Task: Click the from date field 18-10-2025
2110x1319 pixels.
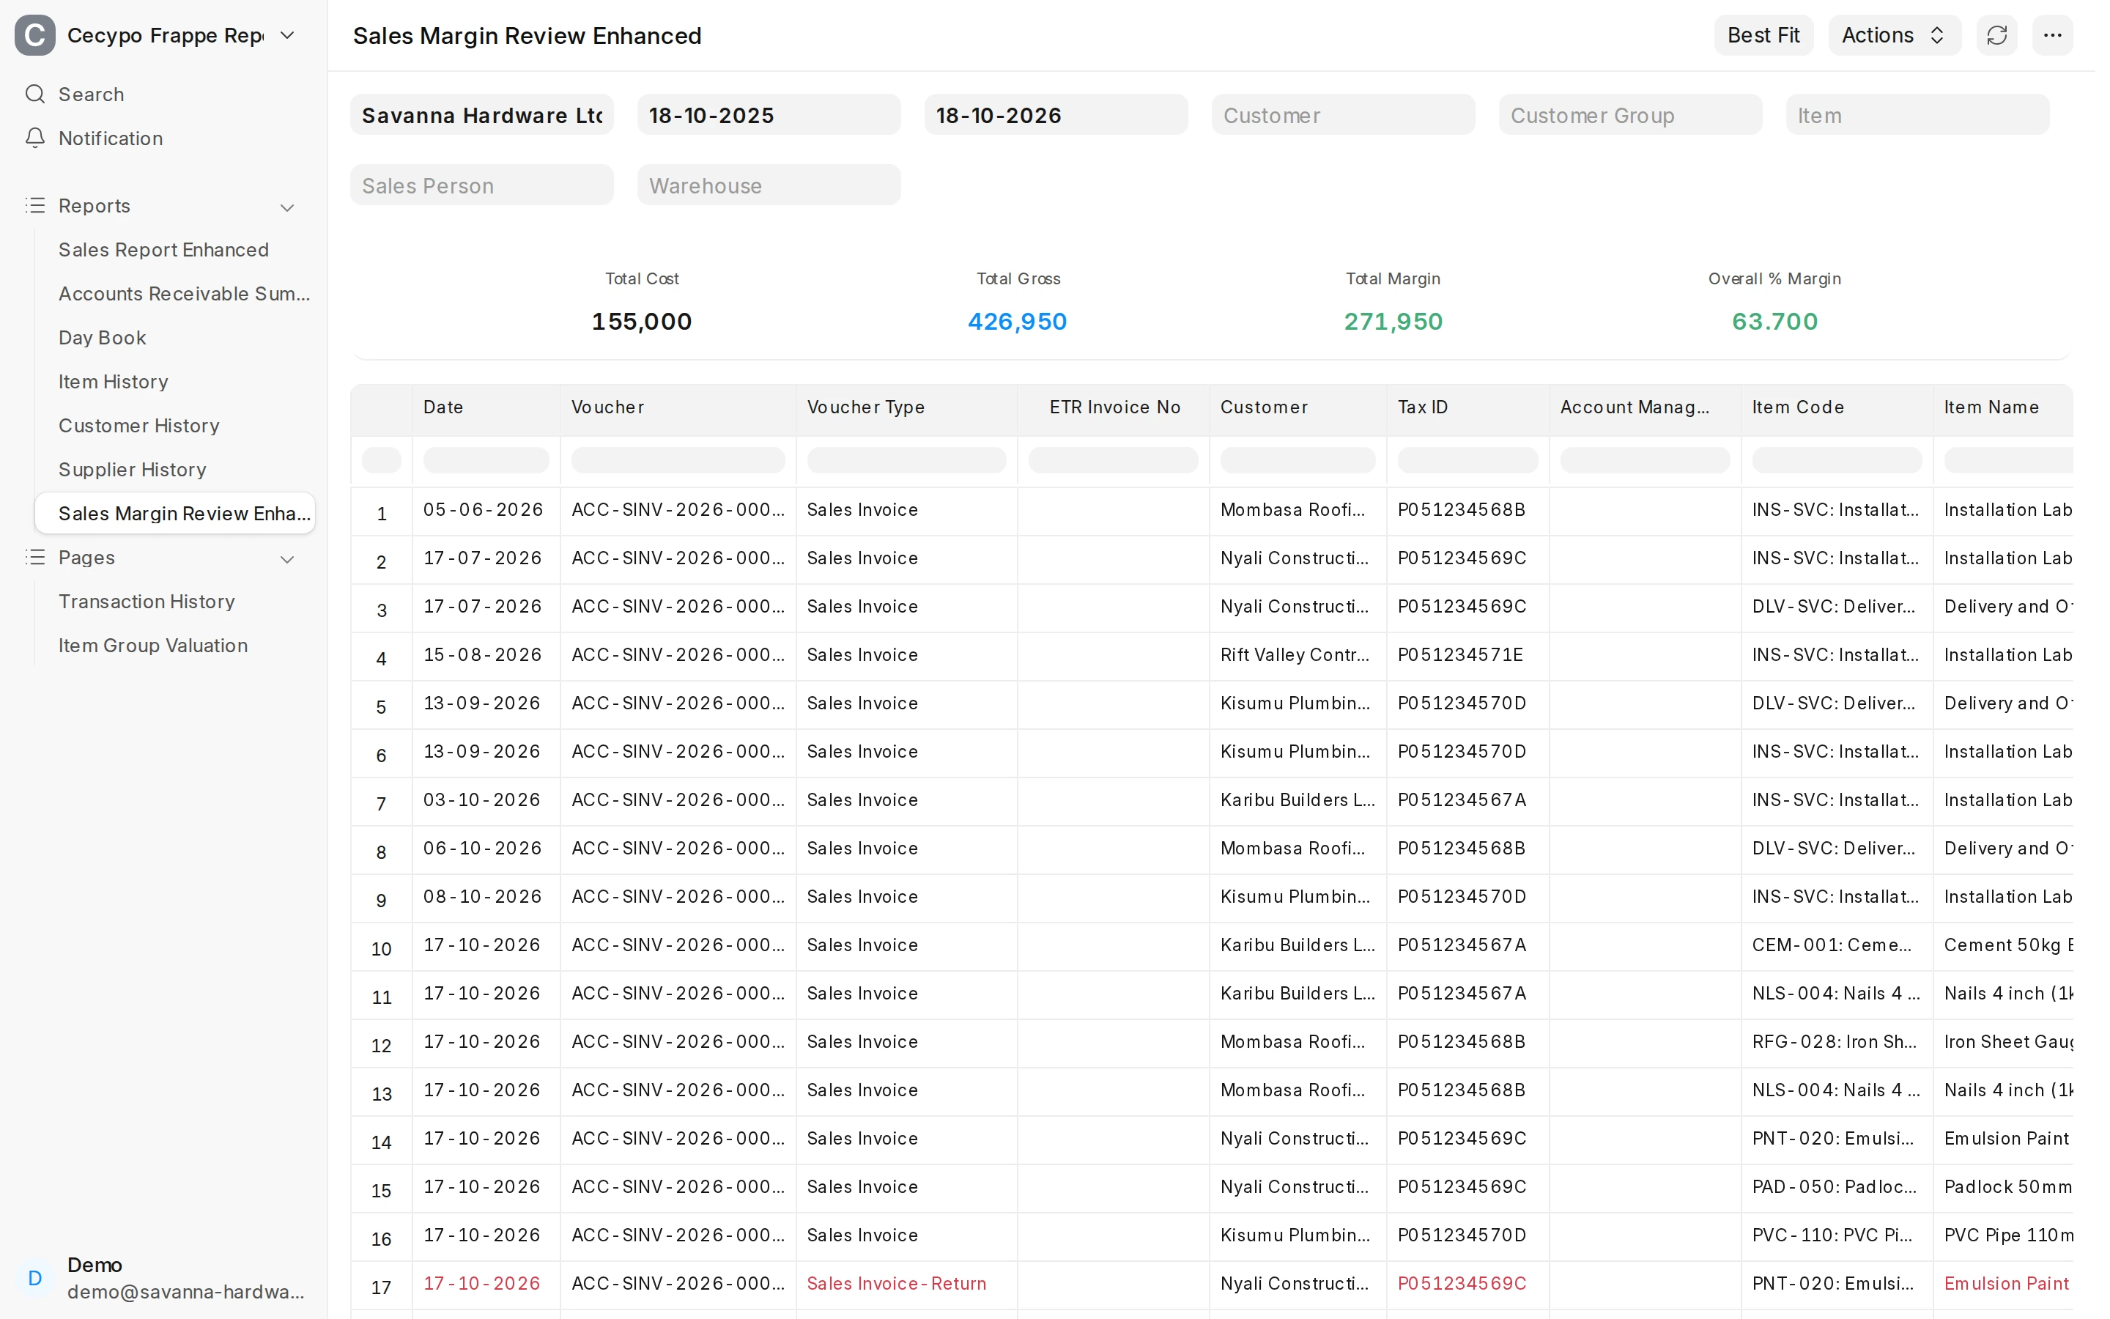Action: coord(769,115)
